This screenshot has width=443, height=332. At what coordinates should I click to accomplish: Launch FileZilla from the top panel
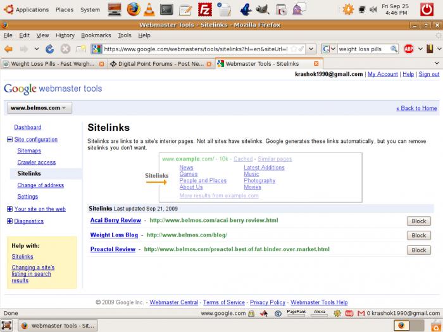(204, 9)
